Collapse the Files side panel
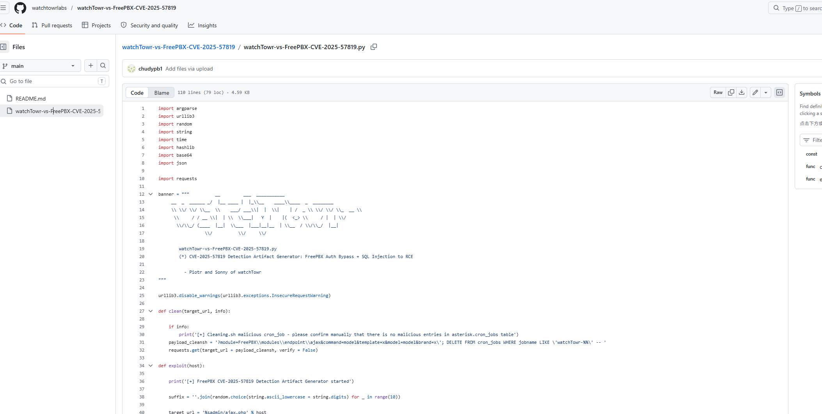This screenshot has width=822, height=414. pos(4,47)
